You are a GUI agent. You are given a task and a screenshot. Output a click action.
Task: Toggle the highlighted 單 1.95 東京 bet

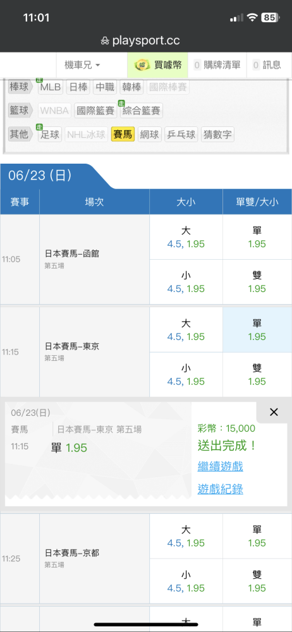[x=257, y=330]
